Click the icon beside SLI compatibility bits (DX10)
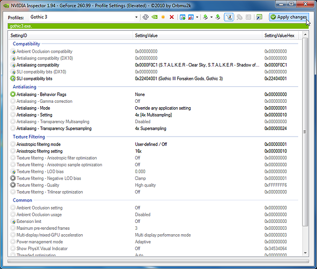Image resolution: width=317 pixels, height=269 pixels. click(13, 72)
